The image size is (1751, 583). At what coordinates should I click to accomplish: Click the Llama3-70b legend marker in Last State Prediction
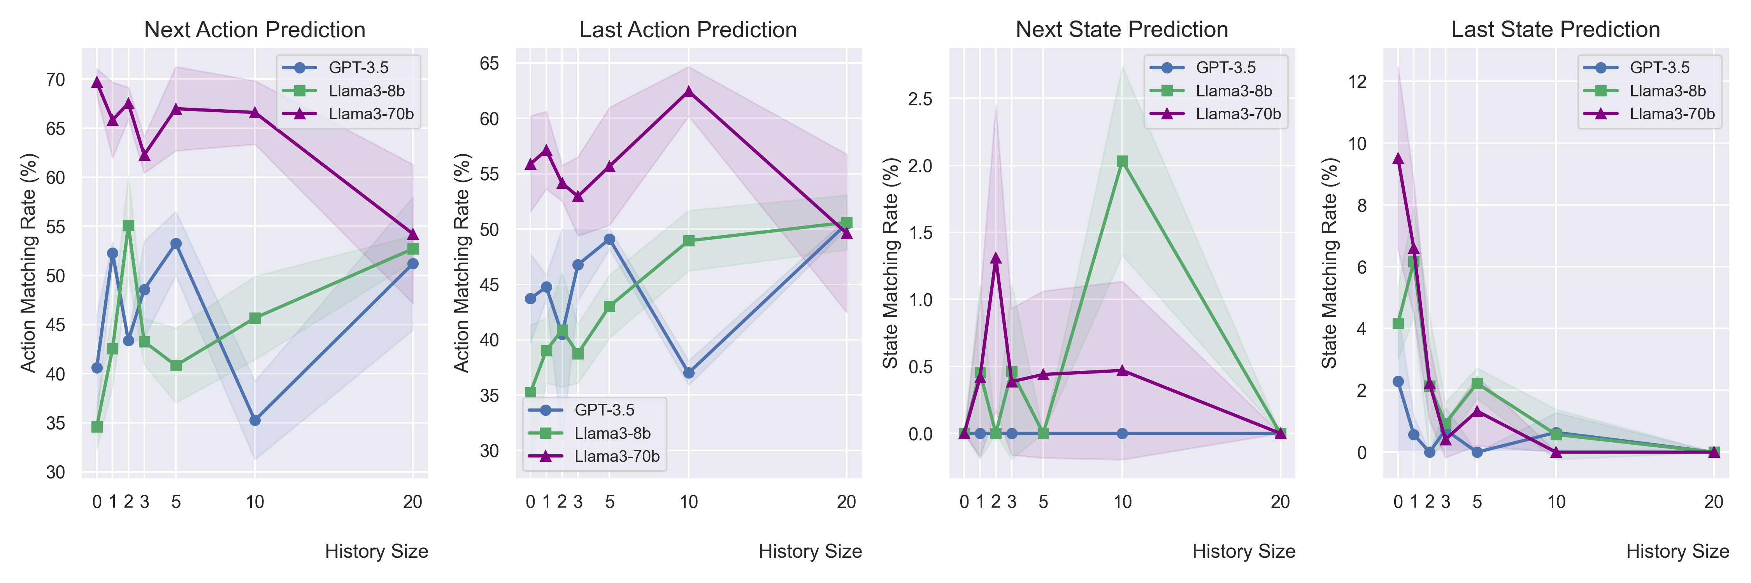tap(1601, 114)
